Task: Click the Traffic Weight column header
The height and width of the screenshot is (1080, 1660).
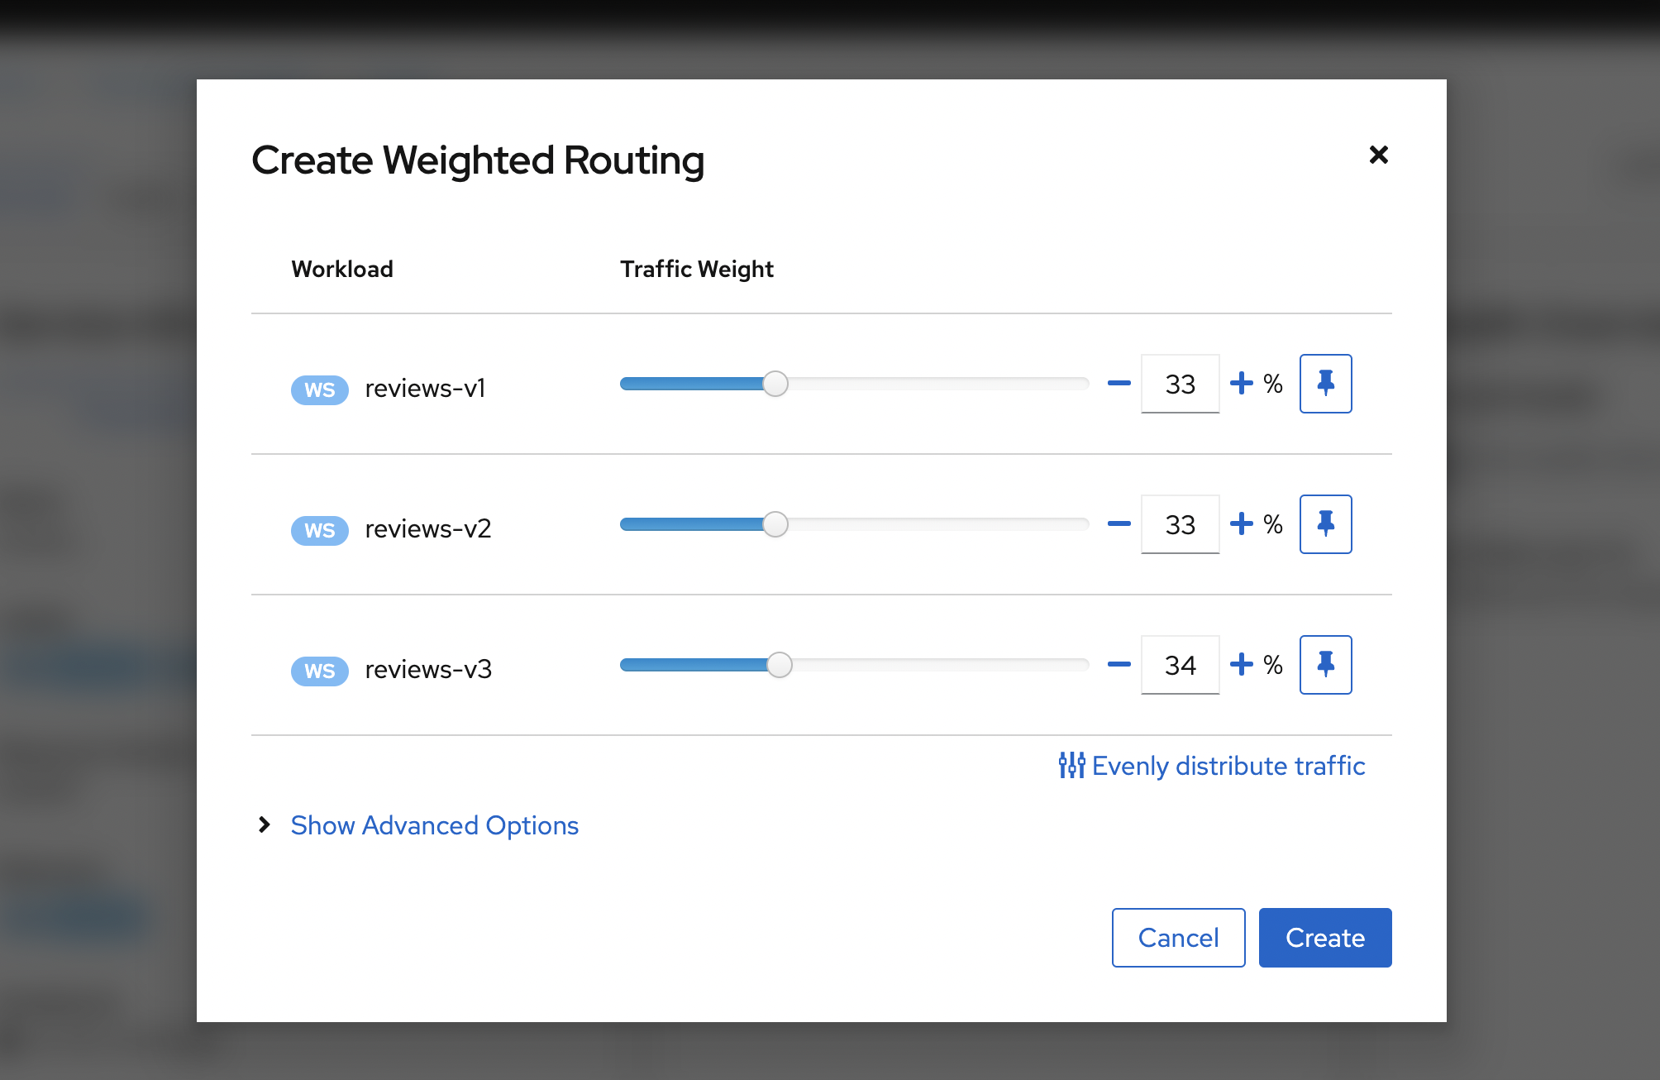Action: pyautogui.click(x=697, y=269)
